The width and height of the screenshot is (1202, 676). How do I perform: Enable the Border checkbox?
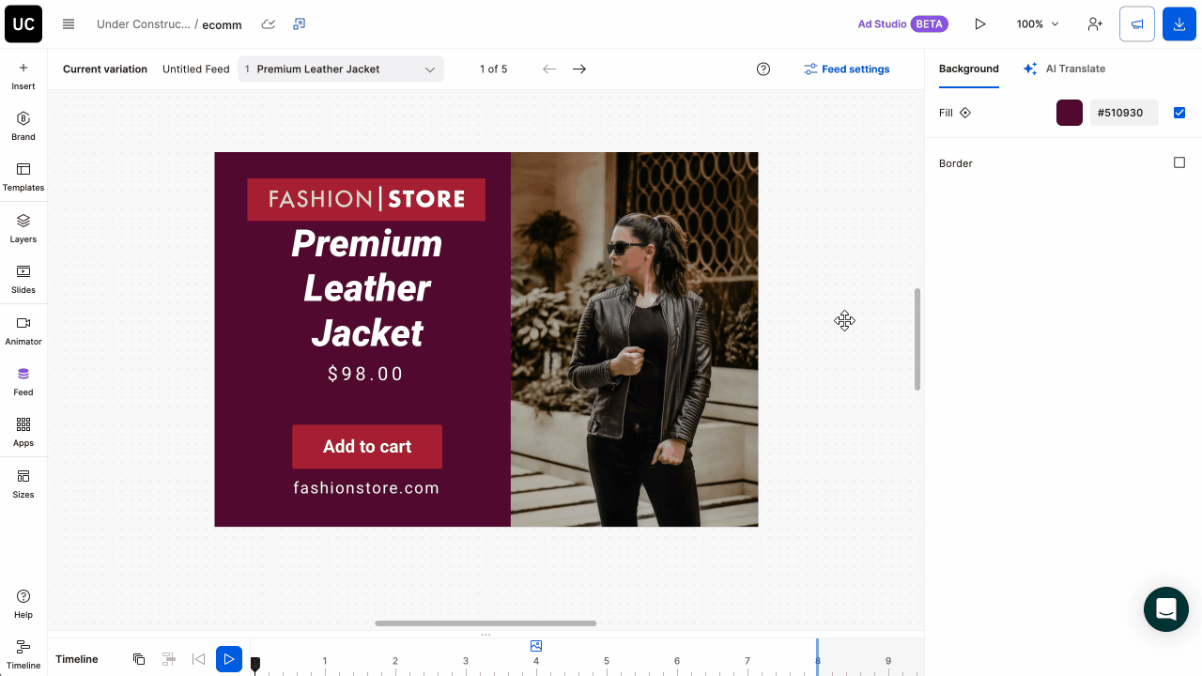[1179, 162]
